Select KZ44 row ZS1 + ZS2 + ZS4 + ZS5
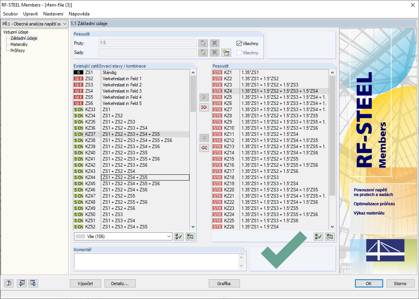The image size is (419, 299). click(132, 177)
